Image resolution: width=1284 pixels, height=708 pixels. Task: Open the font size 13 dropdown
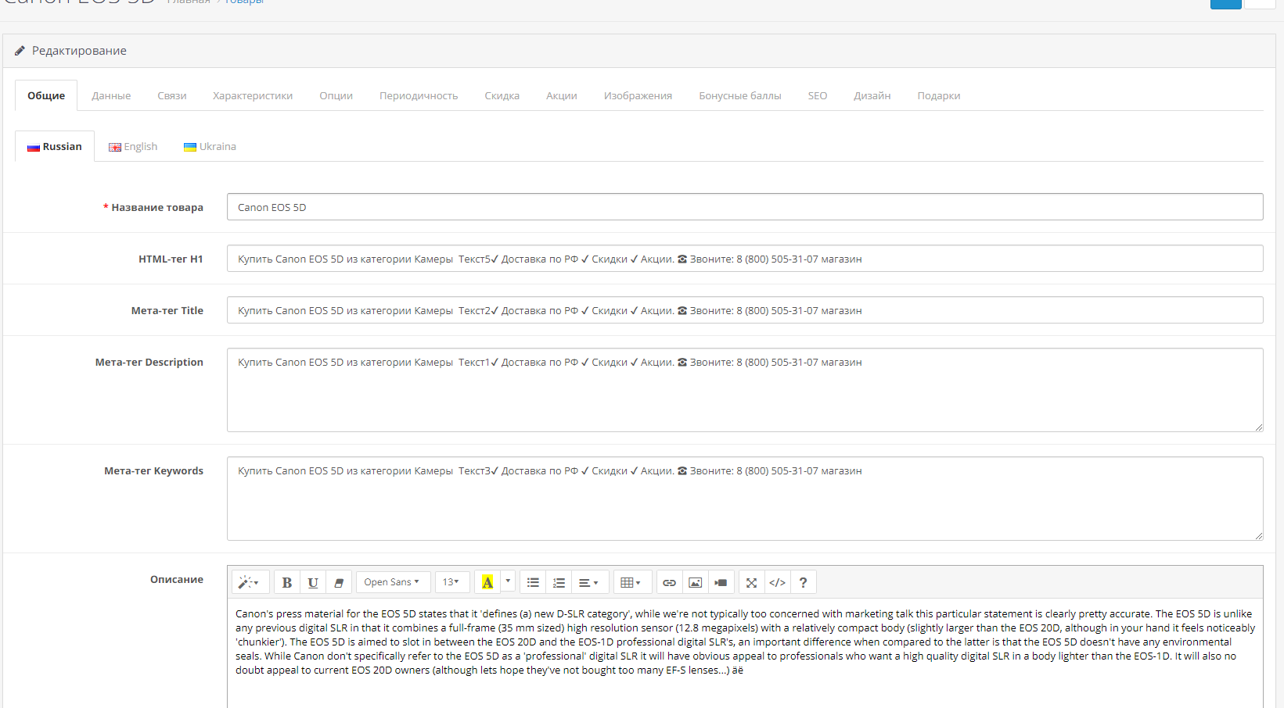tap(451, 582)
